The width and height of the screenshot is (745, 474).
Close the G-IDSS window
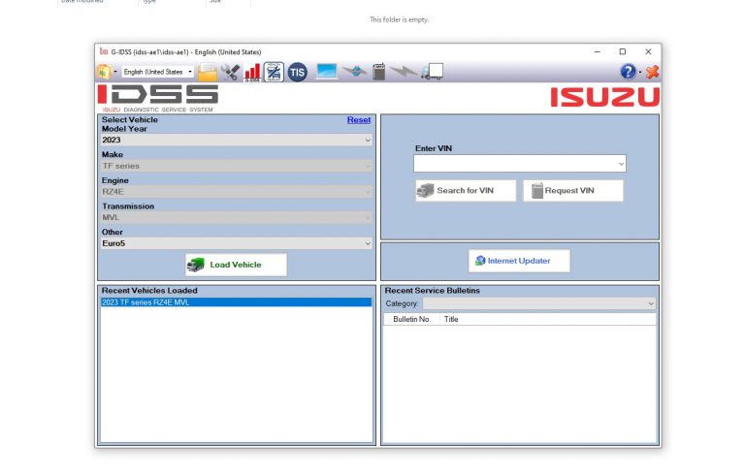648,51
